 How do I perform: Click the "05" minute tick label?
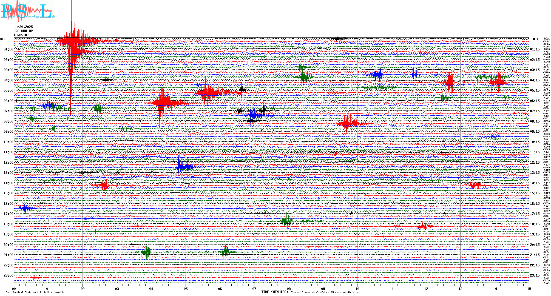tap(186, 289)
